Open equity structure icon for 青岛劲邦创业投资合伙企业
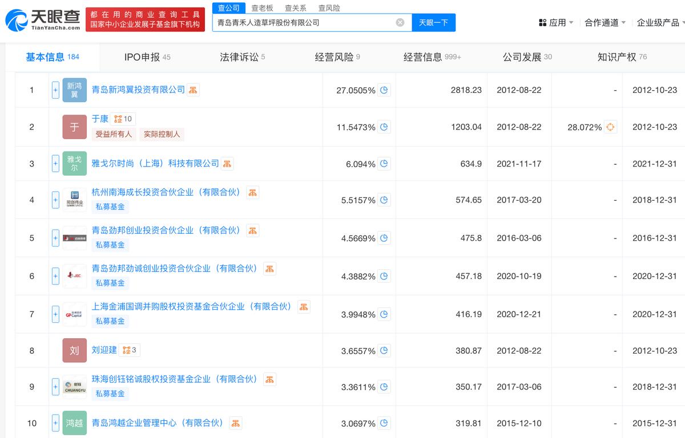Screen dimensions: 685x438 tap(253, 230)
